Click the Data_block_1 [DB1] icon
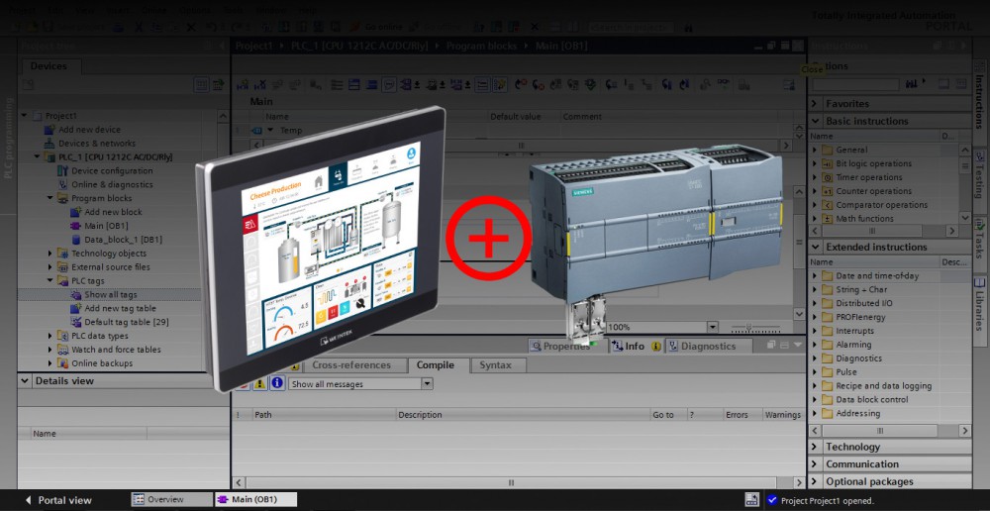The image size is (990, 511). click(x=76, y=240)
